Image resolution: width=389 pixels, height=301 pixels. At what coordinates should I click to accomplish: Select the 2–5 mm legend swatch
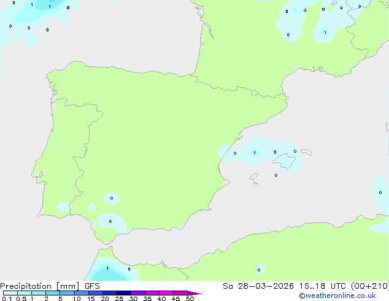tap(53, 293)
